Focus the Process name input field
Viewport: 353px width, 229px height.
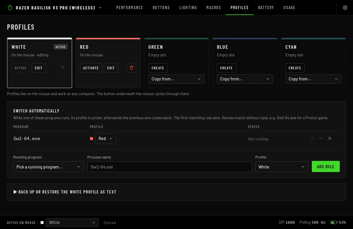click(x=169, y=167)
